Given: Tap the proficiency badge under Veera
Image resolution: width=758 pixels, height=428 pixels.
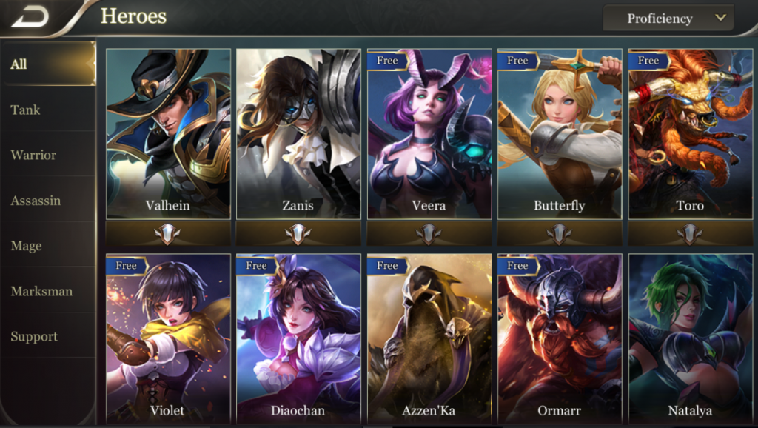Looking at the screenshot, I should pos(429,234).
